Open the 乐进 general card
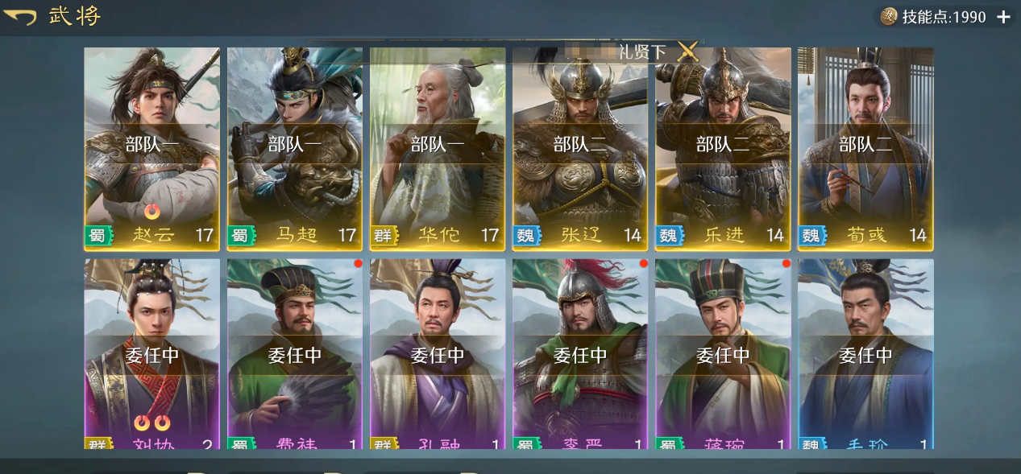The height and width of the screenshot is (474, 1021). click(x=723, y=149)
